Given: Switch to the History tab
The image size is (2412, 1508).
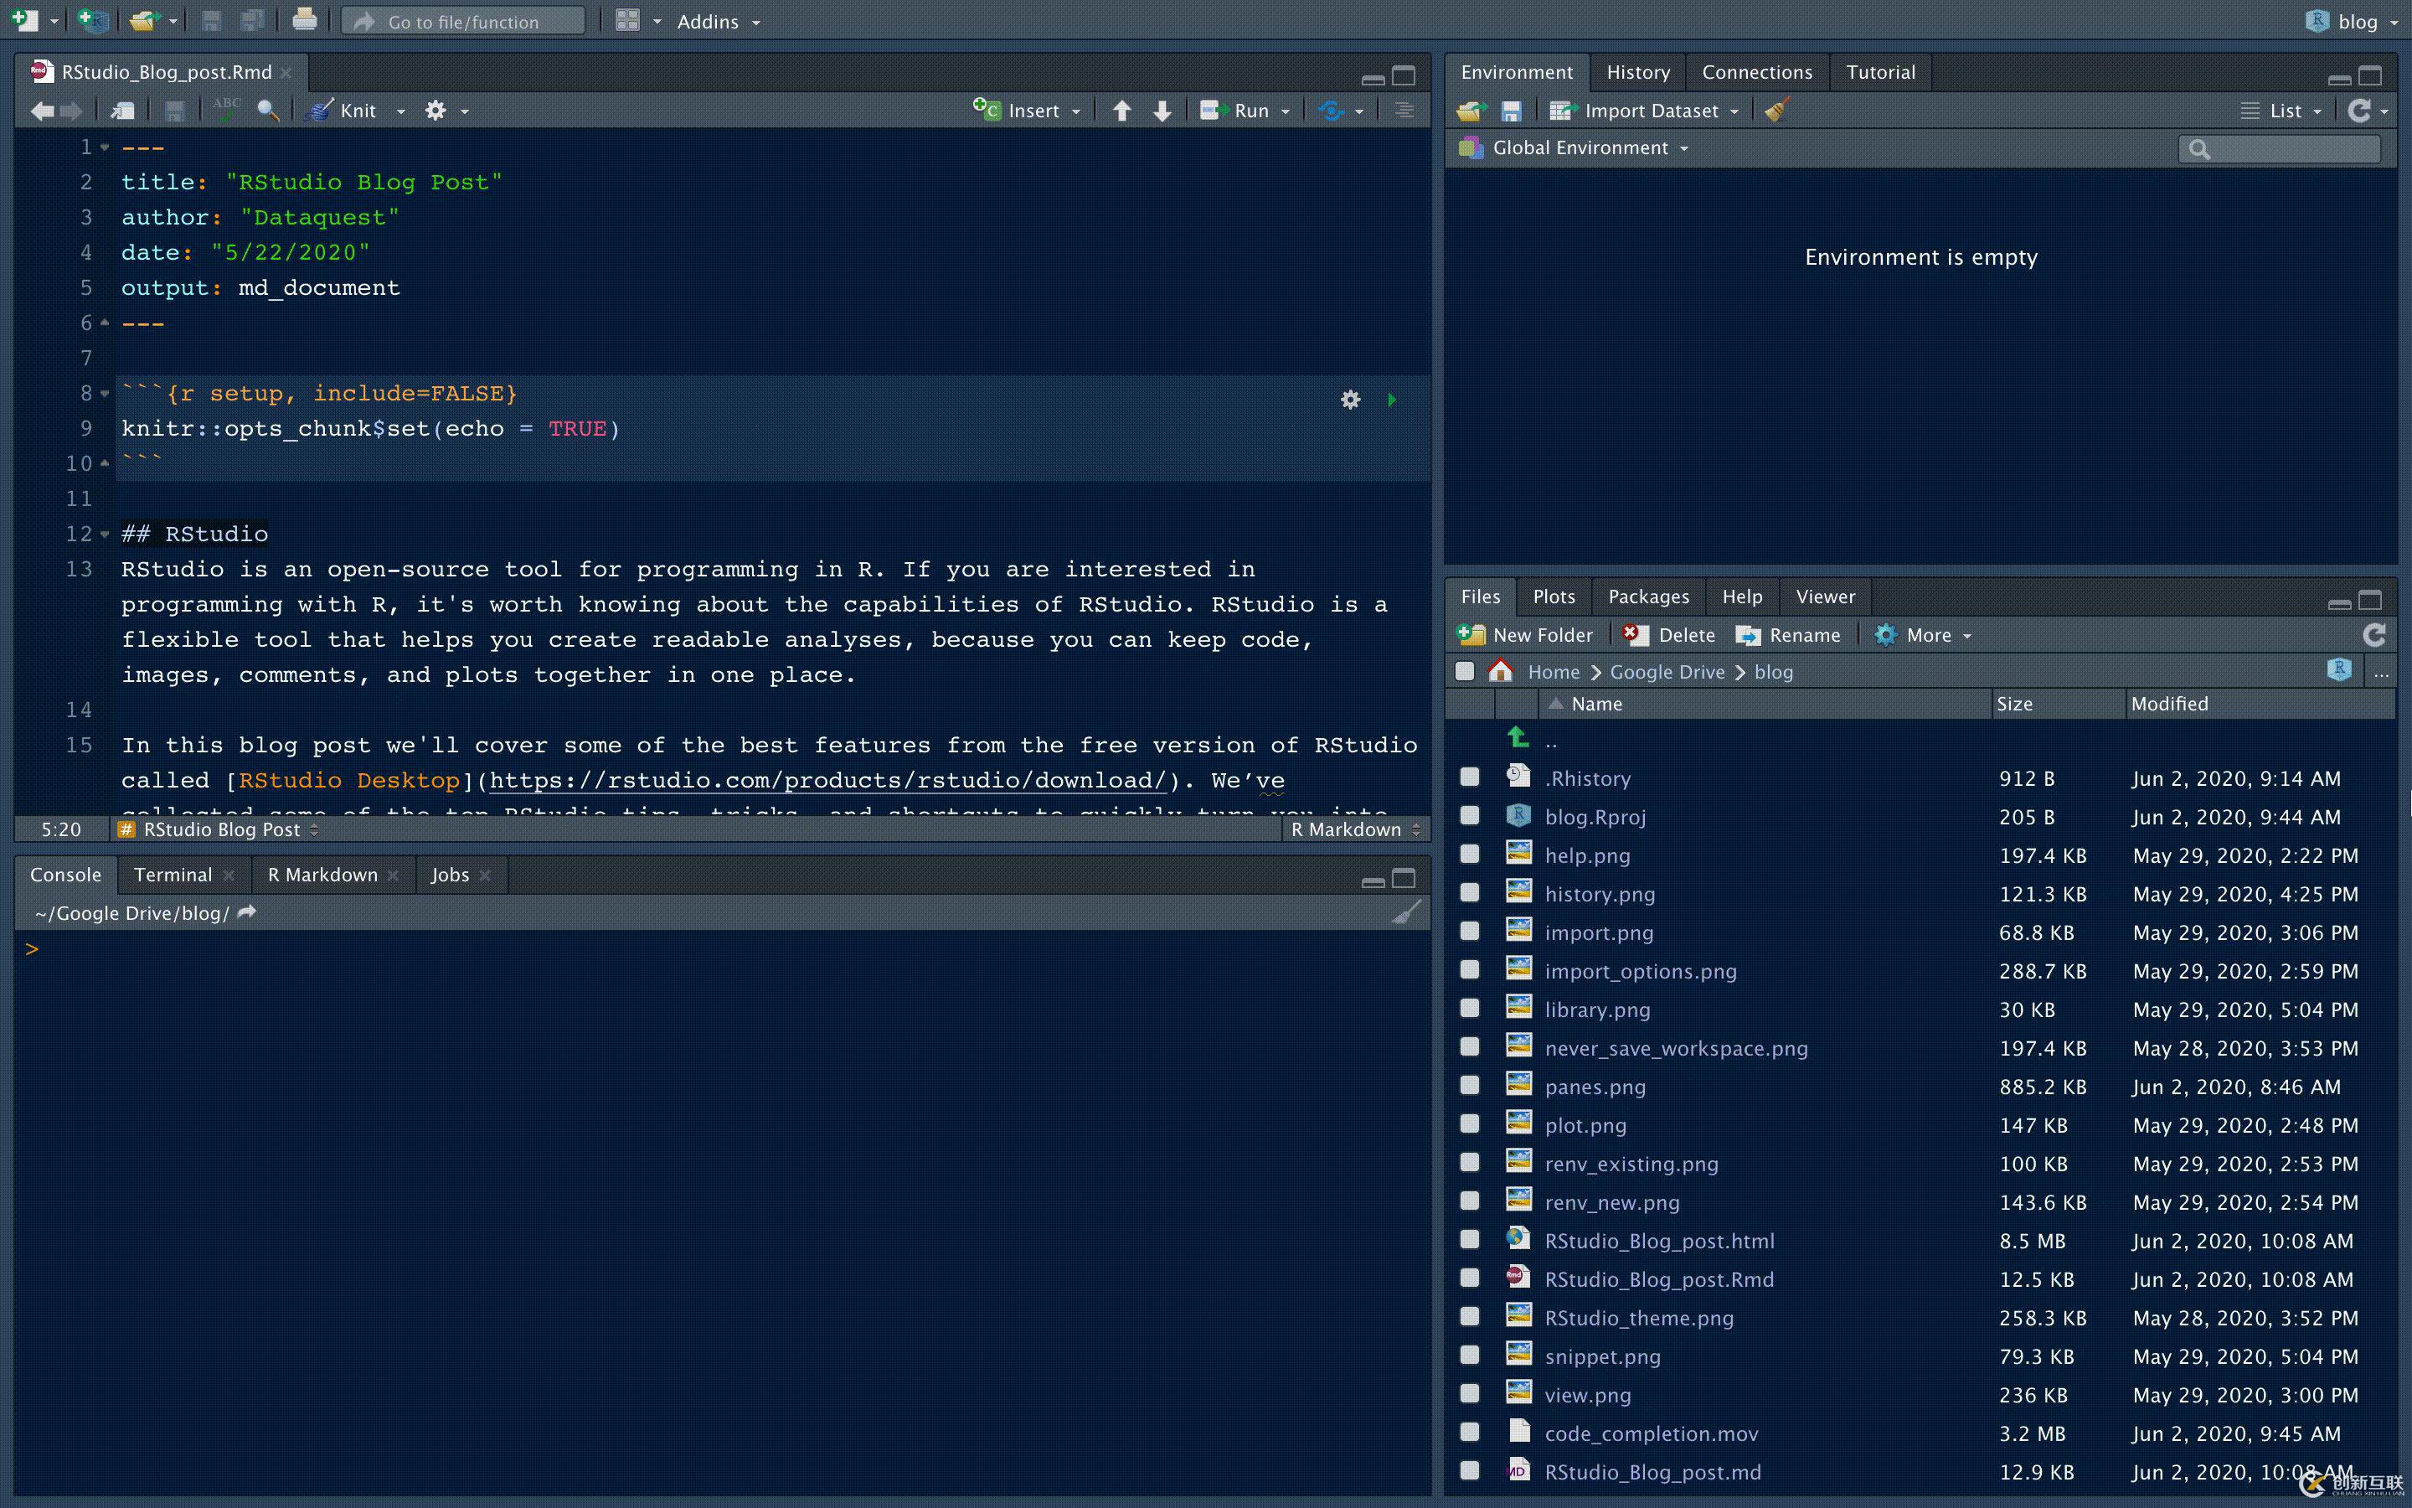Looking at the screenshot, I should [1637, 72].
